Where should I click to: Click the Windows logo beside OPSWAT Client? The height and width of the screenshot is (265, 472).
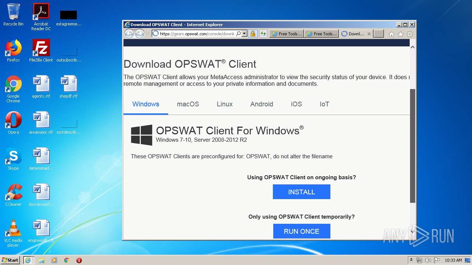point(142,135)
